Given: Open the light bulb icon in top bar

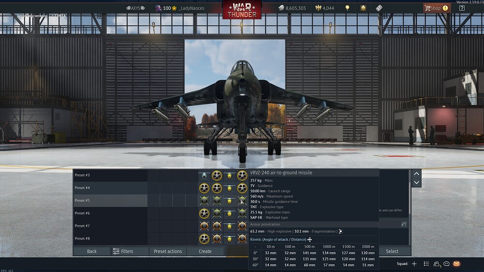Looking at the screenshot, I should click(347, 8).
